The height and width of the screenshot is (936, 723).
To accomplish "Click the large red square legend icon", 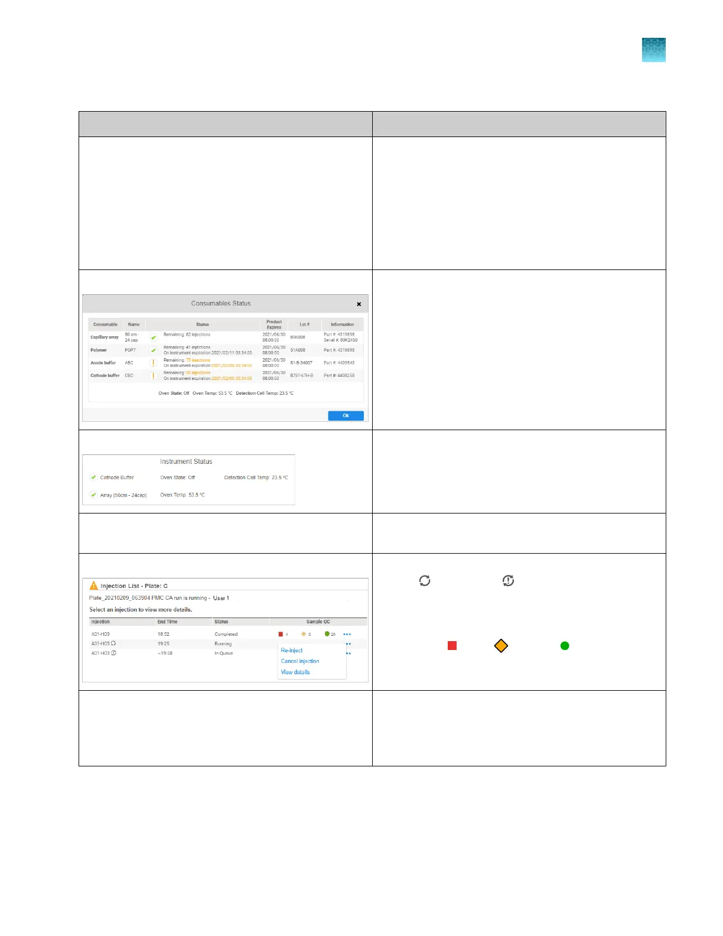I will [x=452, y=645].
